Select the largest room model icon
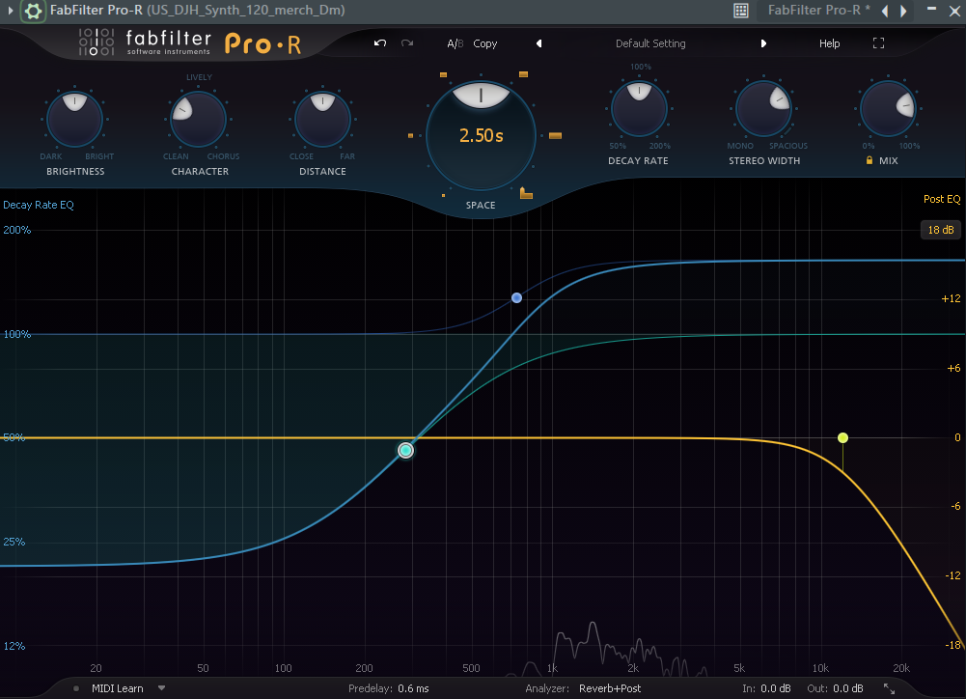 point(526,193)
